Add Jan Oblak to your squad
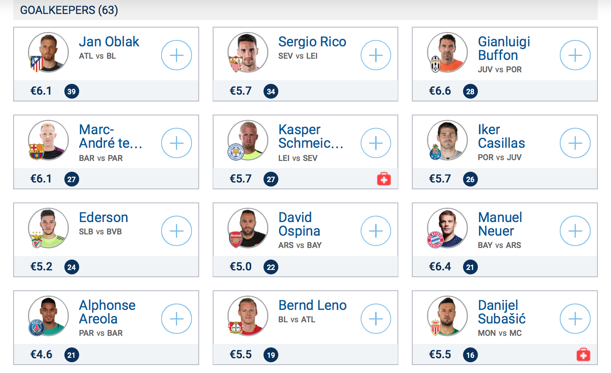 coord(176,55)
